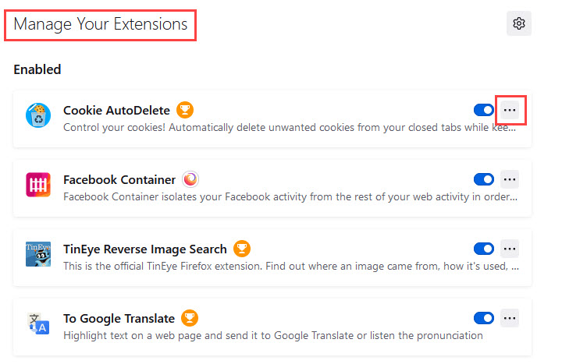
Task: Toggle off TinEye Reverse Image Search
Action: 484,249
